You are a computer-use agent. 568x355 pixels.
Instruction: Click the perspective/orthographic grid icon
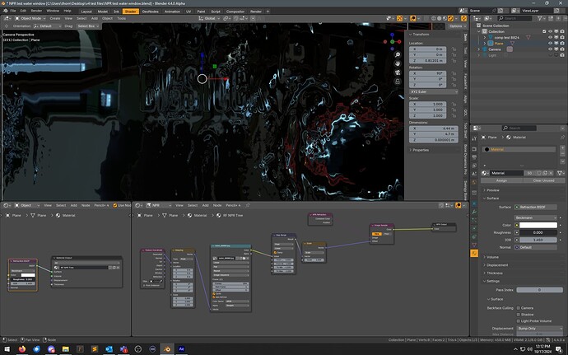(x=398, y=82)
